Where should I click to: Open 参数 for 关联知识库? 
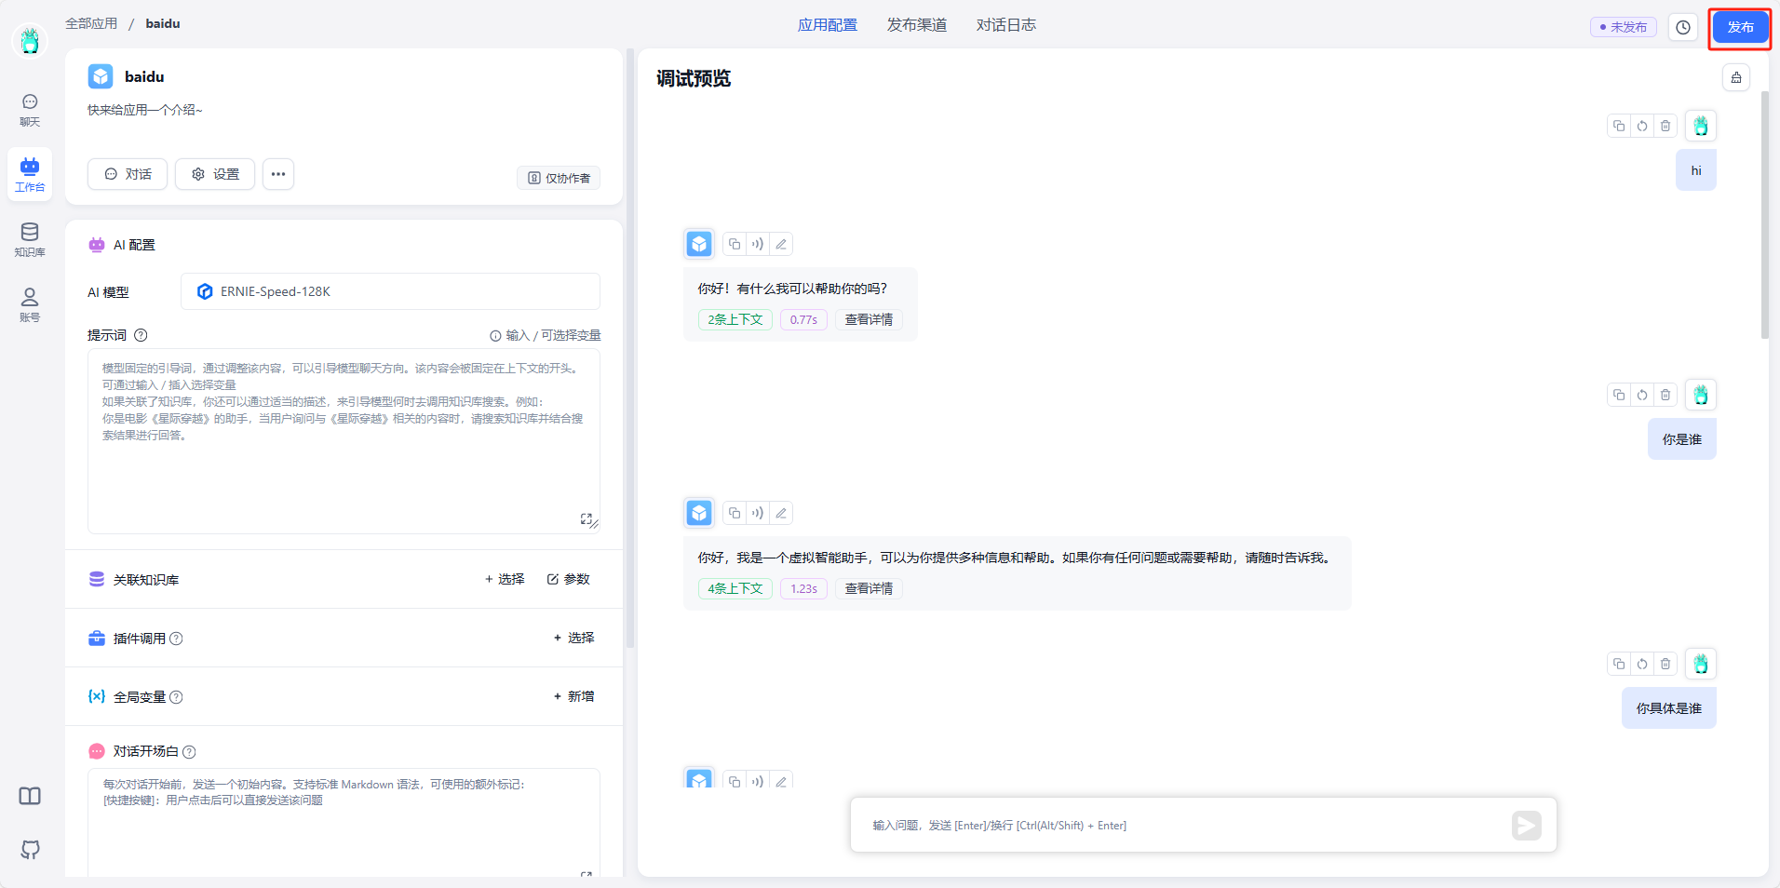pyautogui.click(x=569, y=579)
